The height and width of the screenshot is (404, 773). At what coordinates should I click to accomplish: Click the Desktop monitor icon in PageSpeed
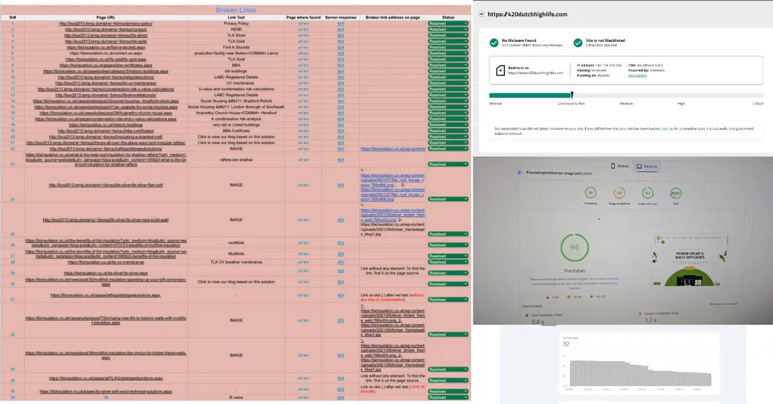(x=639, y=166)
